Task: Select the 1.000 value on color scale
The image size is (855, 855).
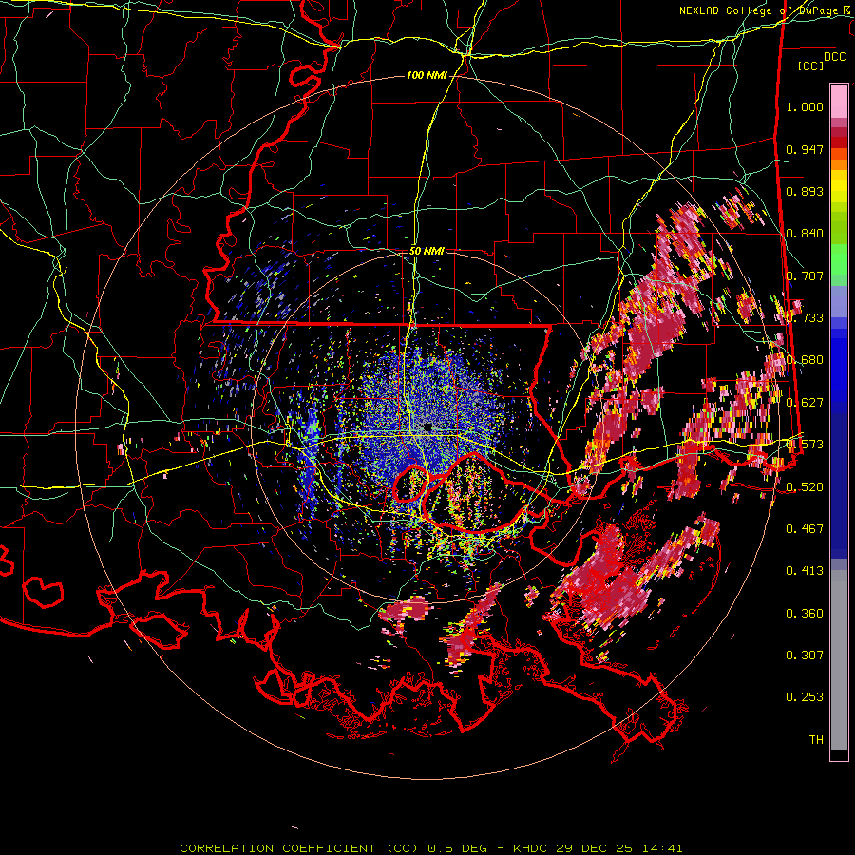Action: 805,106
